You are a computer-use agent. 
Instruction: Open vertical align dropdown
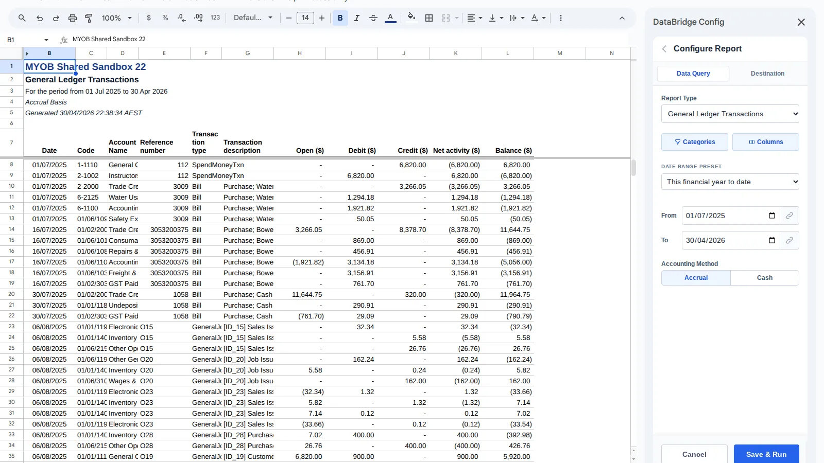pos(495,18)
